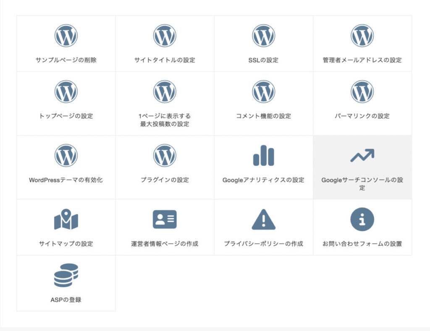Open the サイトタイトルの設定 link
The height and width of the screenshot is (331, 430).
165,60
